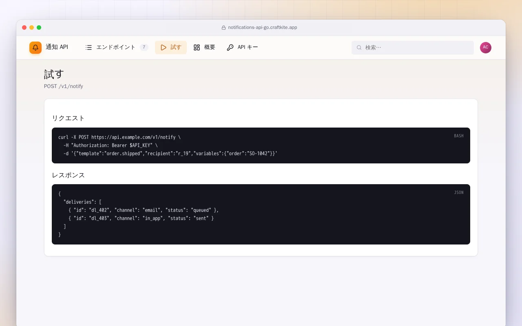The height and width of the screenshot is (326, 522).
Task: Click the API キー key icon
Action: [x=230, y=47]
